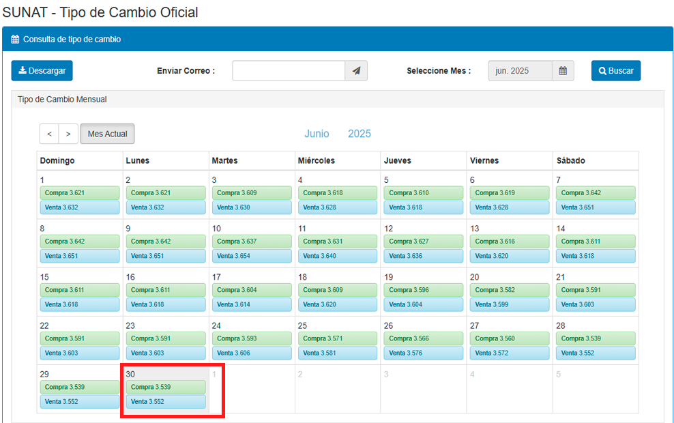Go to next month arrow
The width and height of the screenshot is (674, 423).
click(x=68, y=134)
